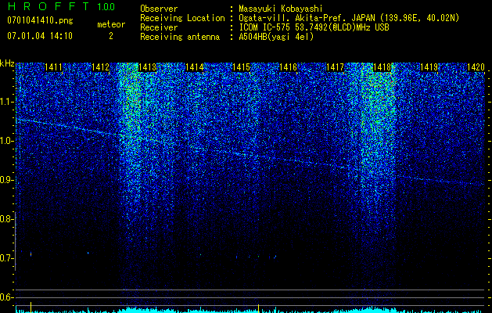Screen dimensions: 492x313
Task: Click the 1419 time marker
Action: click(429, 67)
